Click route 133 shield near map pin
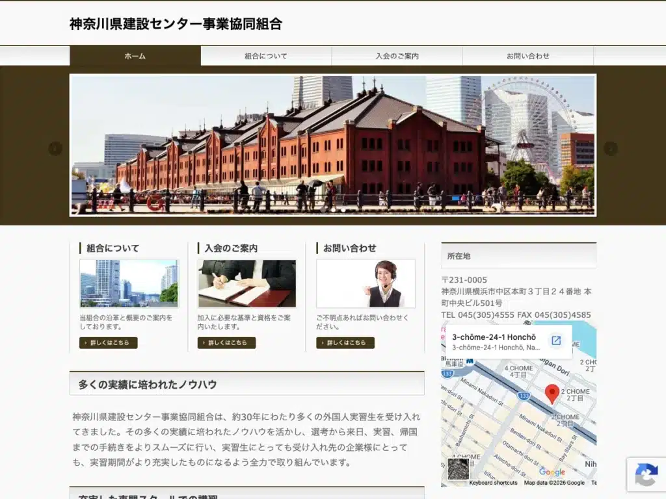This screenshot has width=666, height=499. click(524, 396)
